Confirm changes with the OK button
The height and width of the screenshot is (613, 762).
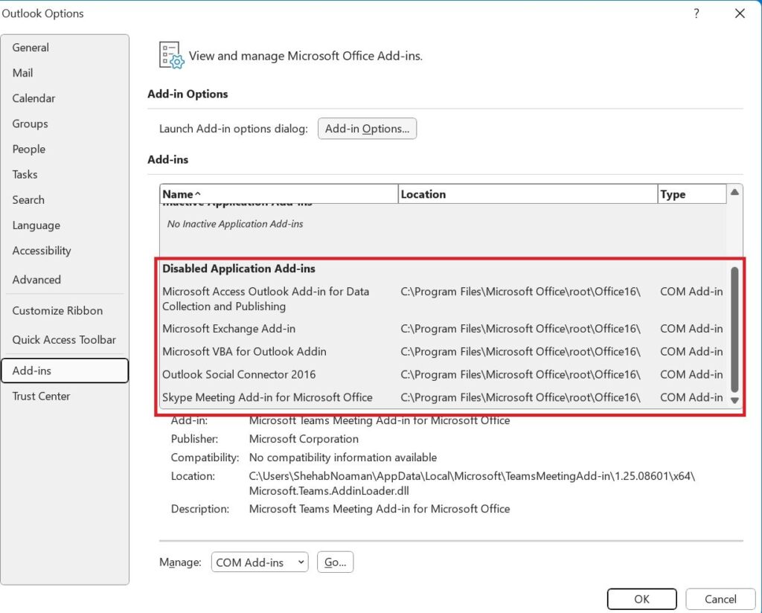coord(641,599)
